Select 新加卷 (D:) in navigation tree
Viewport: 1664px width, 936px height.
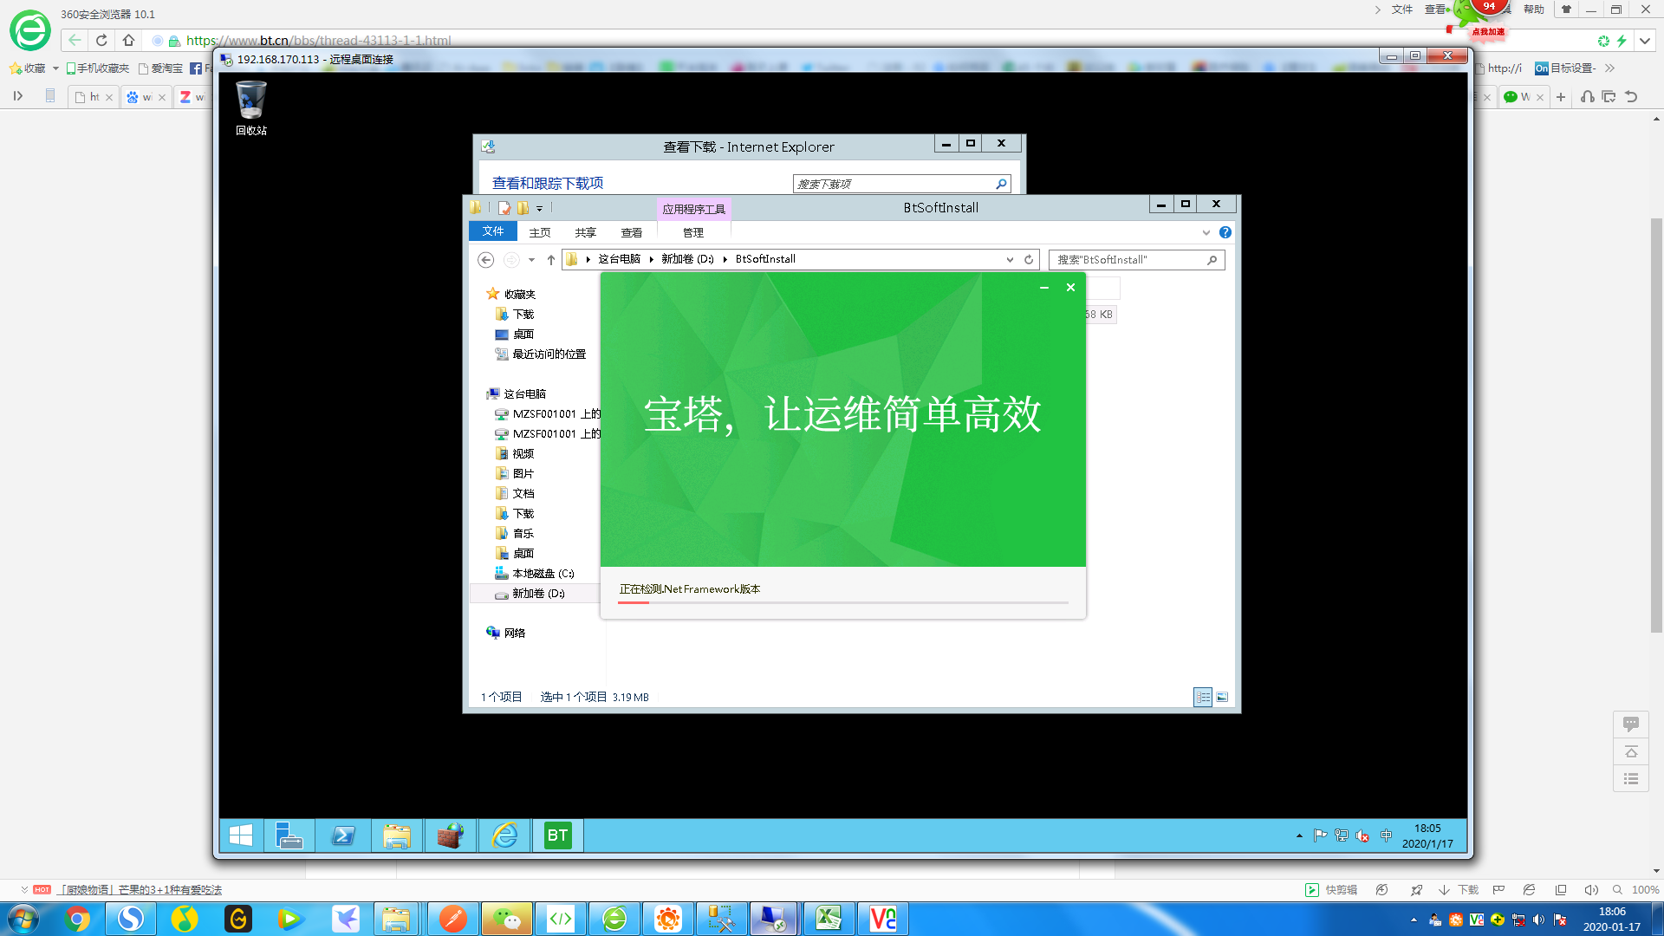(537, 594)
